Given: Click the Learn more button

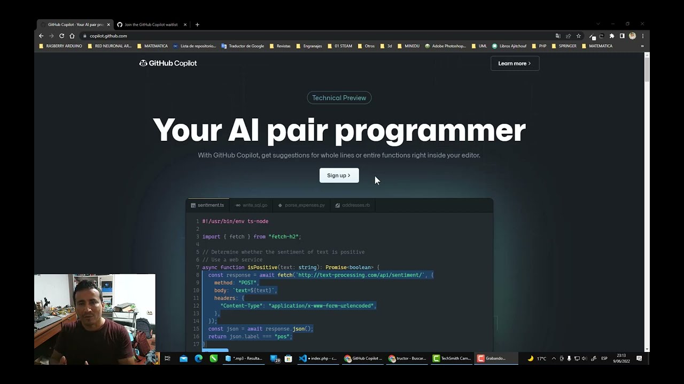Looking at the screenshot, I should [515, 63].
